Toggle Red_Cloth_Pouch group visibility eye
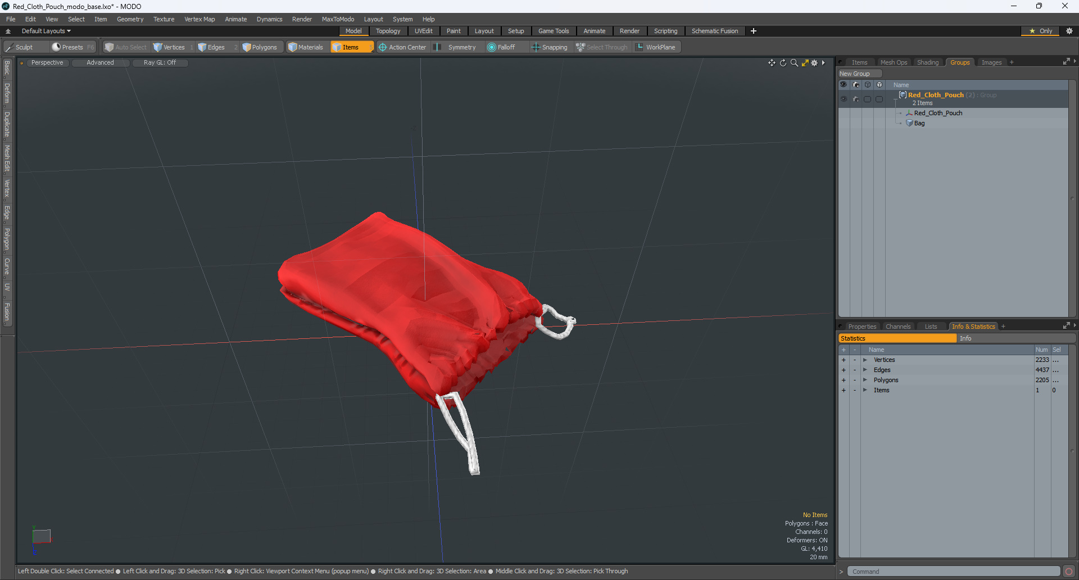 click(844, 99)
